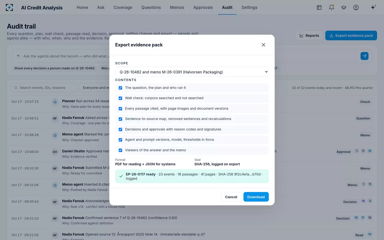Screen dimensions: 384x240
Task: Uncheck 'Wall check: corpora searched' option
Action: (x=121, y=98)
